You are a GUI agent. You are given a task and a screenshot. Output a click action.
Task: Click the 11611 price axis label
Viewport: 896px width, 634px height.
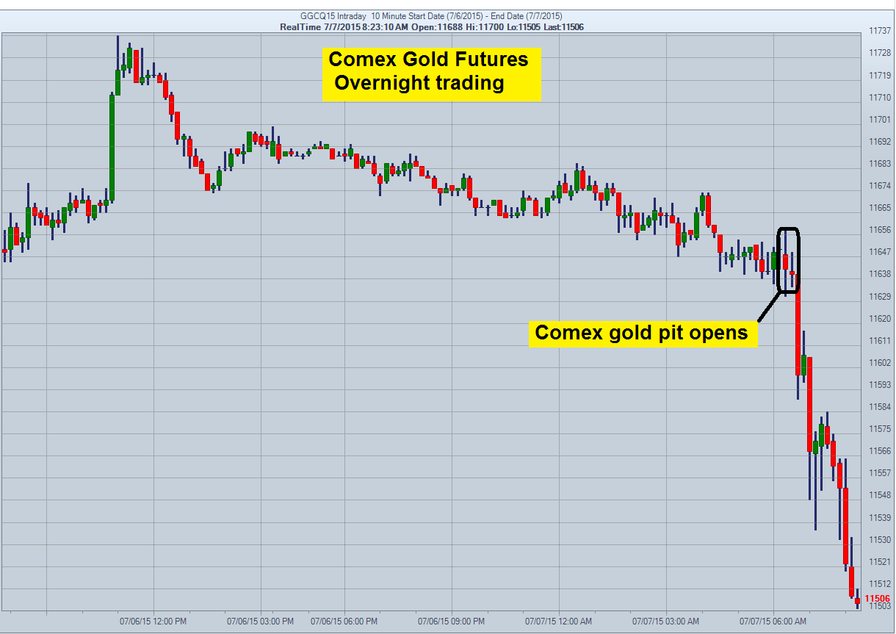(880, 340)
